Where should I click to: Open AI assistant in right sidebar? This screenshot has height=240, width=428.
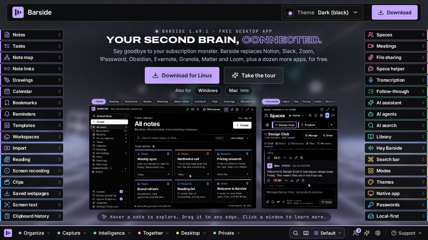tap(396, 103)
